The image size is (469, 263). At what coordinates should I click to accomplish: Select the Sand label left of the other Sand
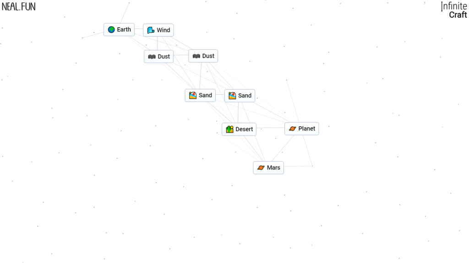tap(205, 96)
